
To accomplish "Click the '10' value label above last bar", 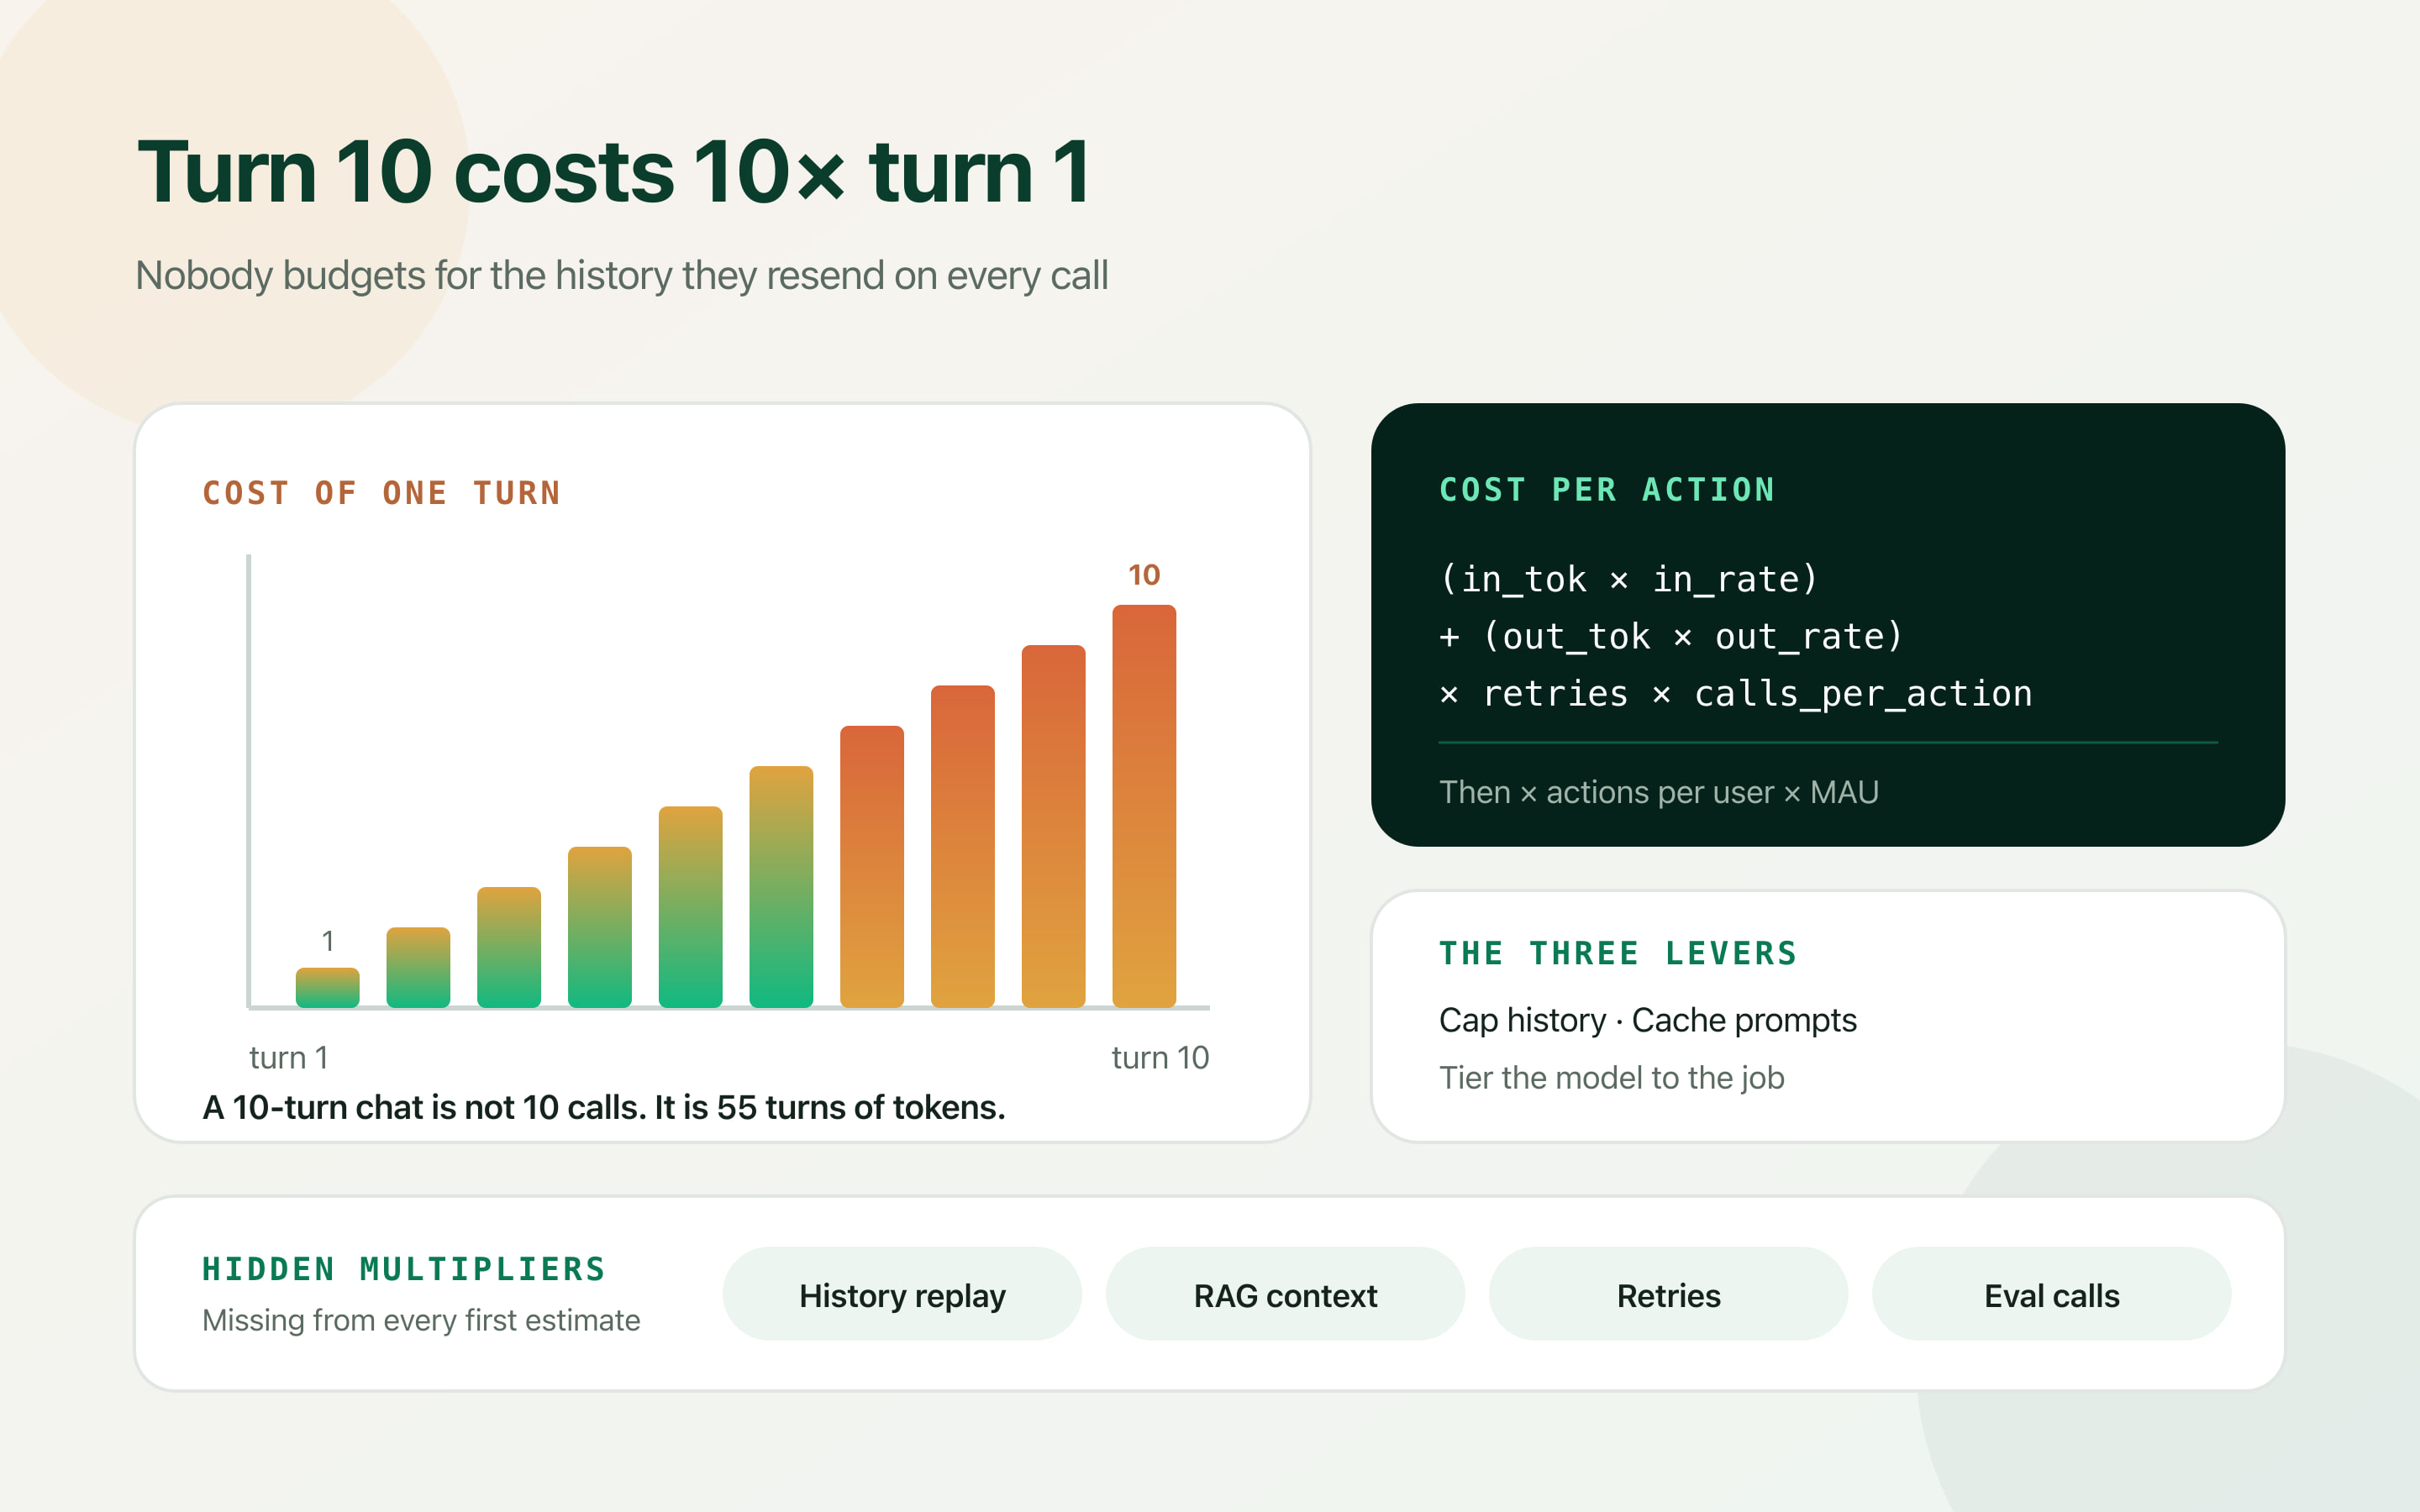I will 1144,575.
